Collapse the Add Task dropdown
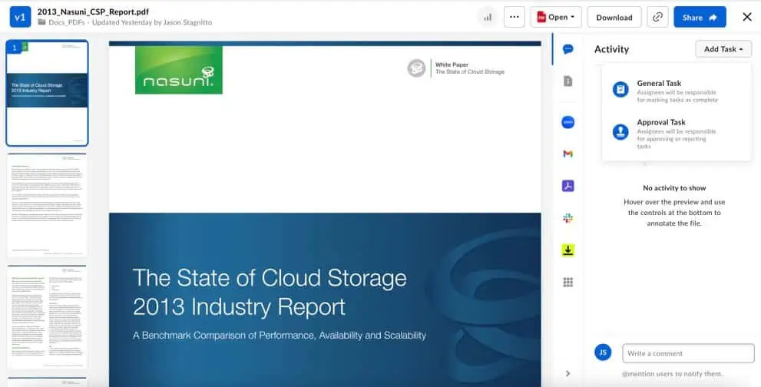Image resolution: width=761 pixels, height=387 pixels. click(x=723, y=49)
